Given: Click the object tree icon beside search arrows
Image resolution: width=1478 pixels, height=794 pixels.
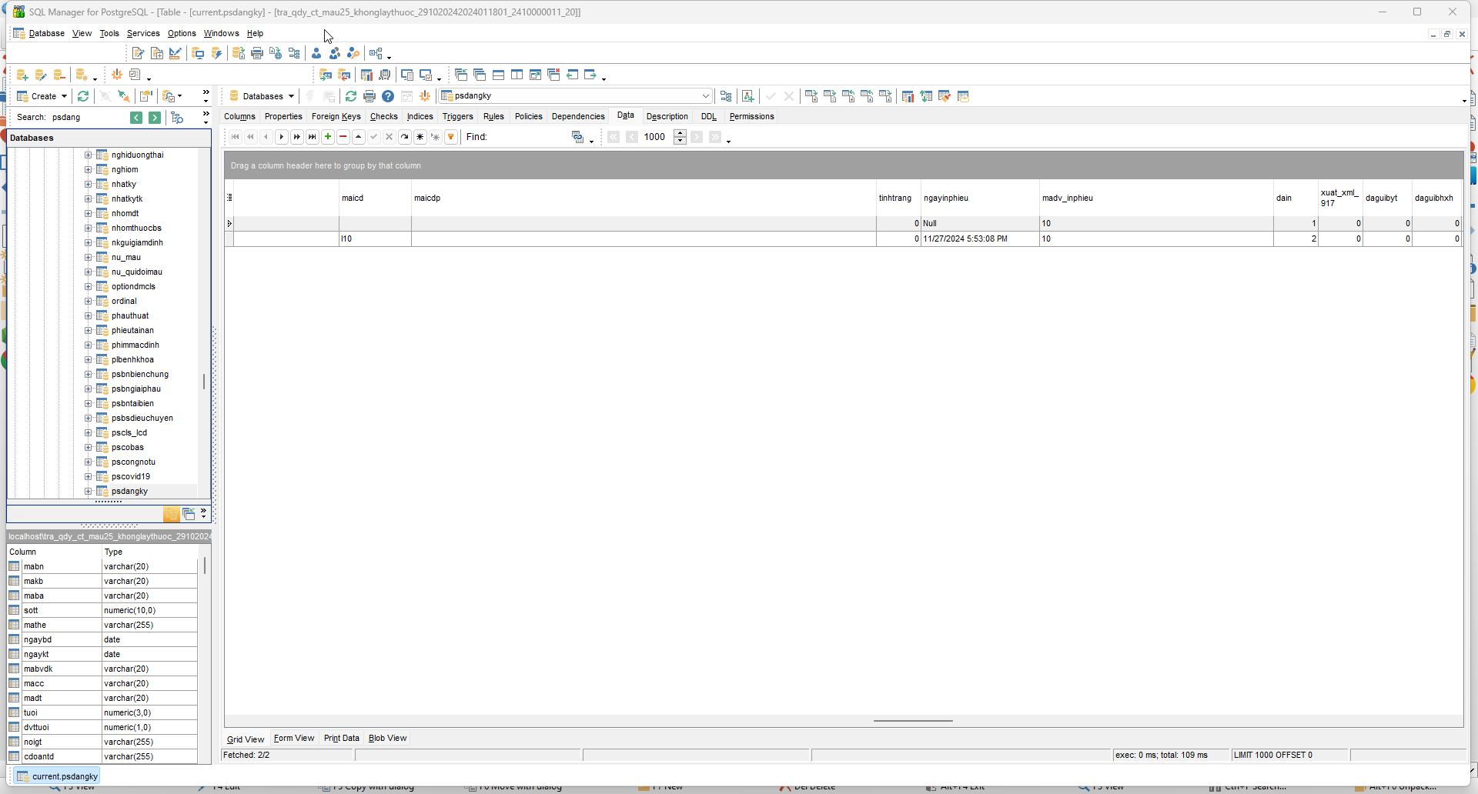Looking at the screenshot, I should tap(177, 118).
